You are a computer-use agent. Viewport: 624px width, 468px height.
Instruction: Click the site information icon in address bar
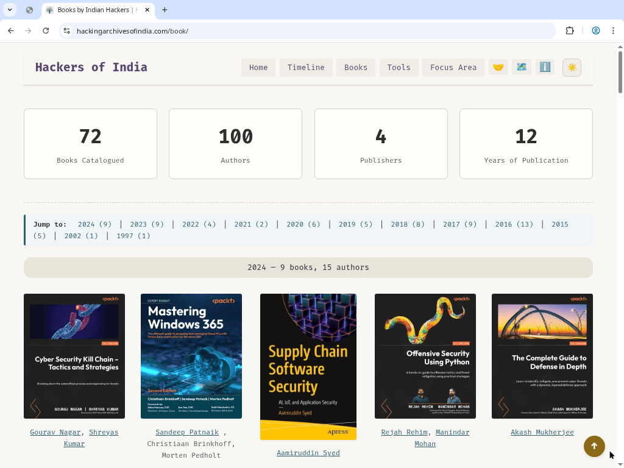67,31
